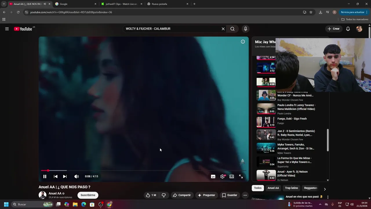This screenshot has width=371, height=209.
Task: Bookmark this page with star
Action: pos(311,12)
